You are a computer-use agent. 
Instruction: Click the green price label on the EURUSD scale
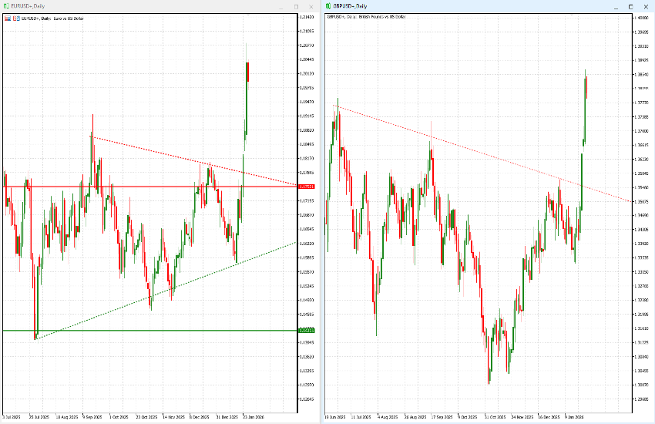coord(307,331)
